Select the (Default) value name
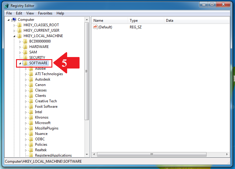Viewport: 235px width, 169px height. click(105, 27)
